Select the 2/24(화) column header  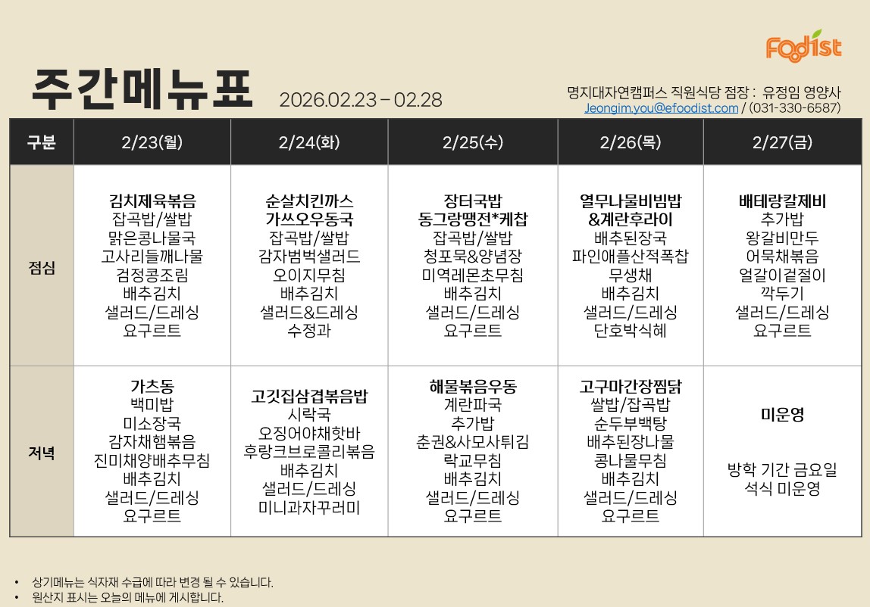click(309, 142)
